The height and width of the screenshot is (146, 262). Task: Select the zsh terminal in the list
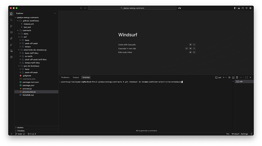(x=244, y=82)
